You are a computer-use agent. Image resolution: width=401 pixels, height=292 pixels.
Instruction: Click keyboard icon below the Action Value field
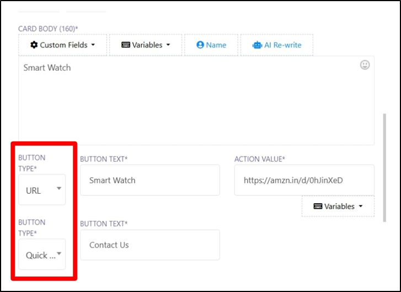pyautogui.click(x=318, y=206)
